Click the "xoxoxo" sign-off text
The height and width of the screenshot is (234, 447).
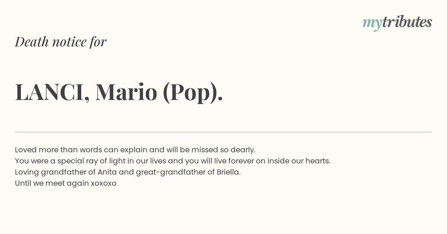click(x=104, y=183)
